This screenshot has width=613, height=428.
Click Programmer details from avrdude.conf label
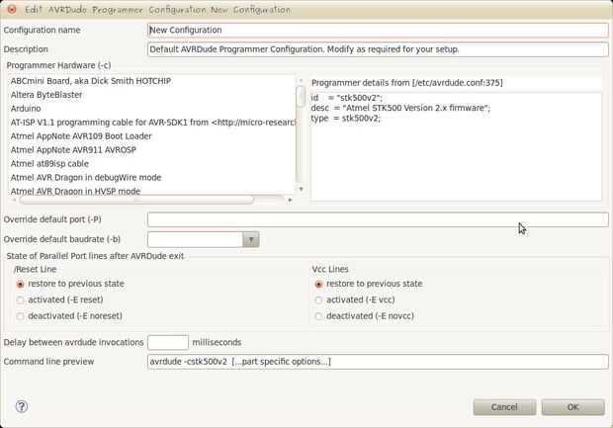coord(407,83)
